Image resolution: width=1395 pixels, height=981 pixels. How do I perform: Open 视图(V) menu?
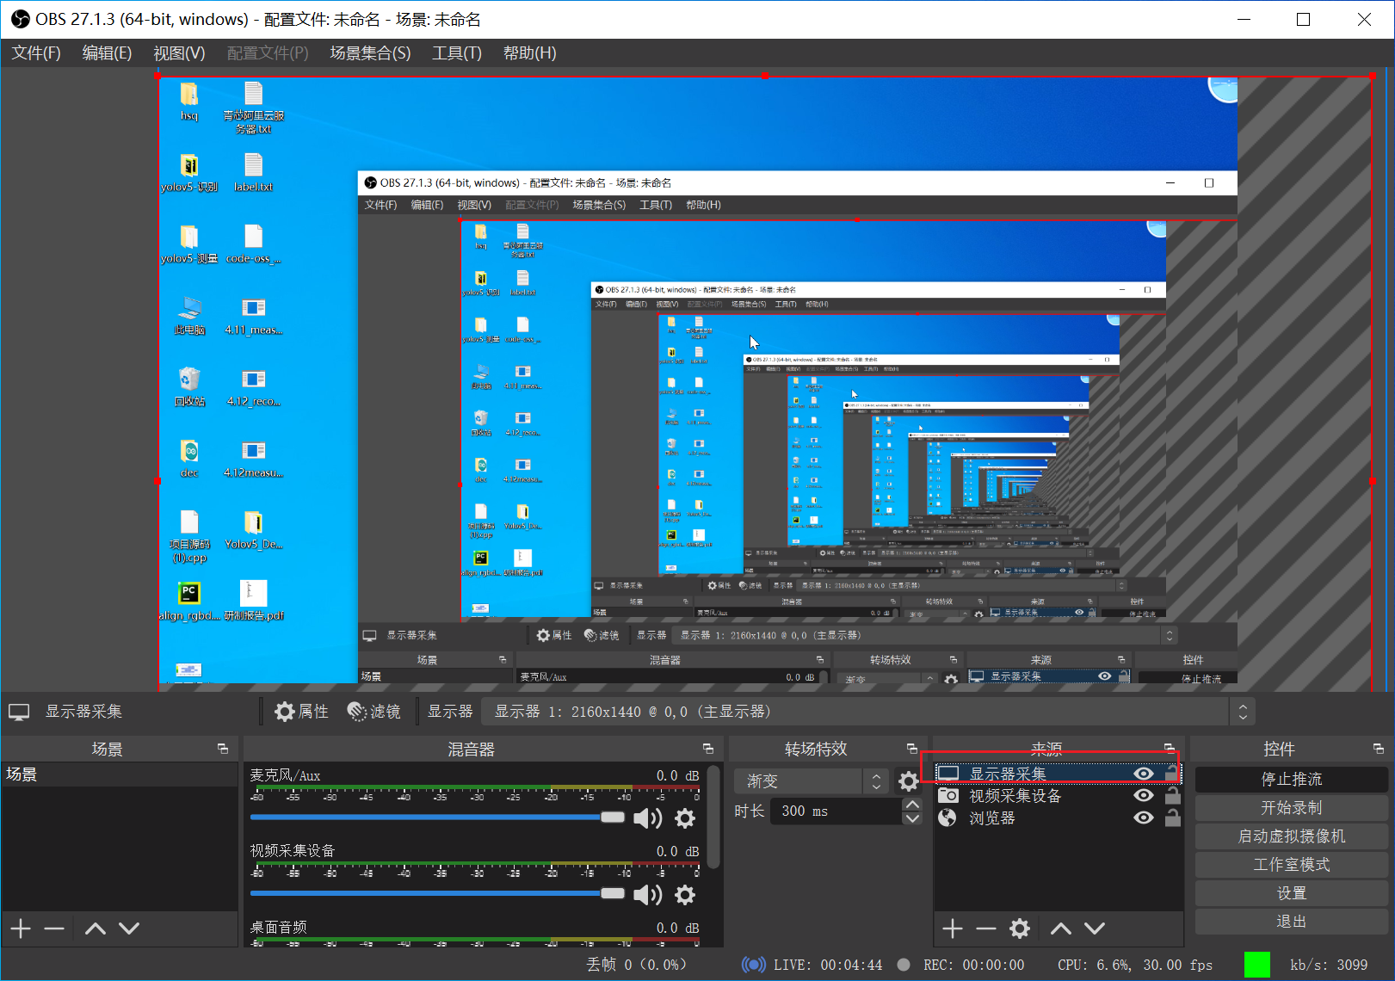[179, 53]
